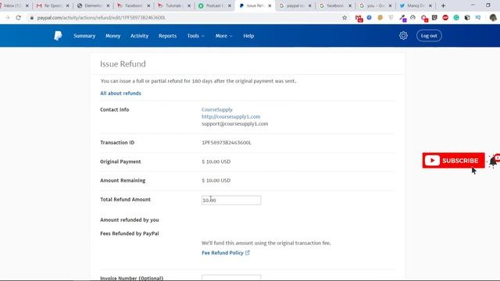Click the Issue Refund heading
The image size is (500, 281).
point(123,64)
